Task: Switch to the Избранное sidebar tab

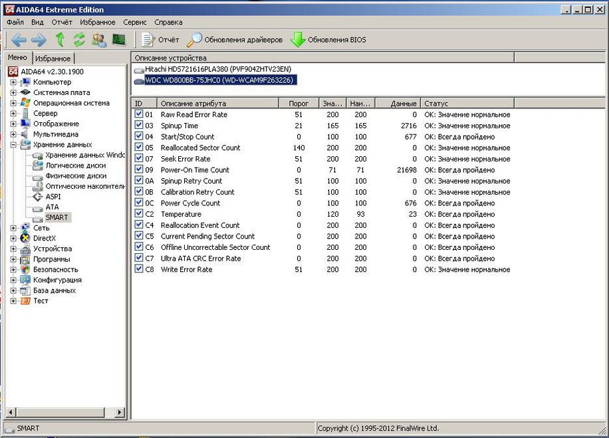Action: (x=53, y=58)
